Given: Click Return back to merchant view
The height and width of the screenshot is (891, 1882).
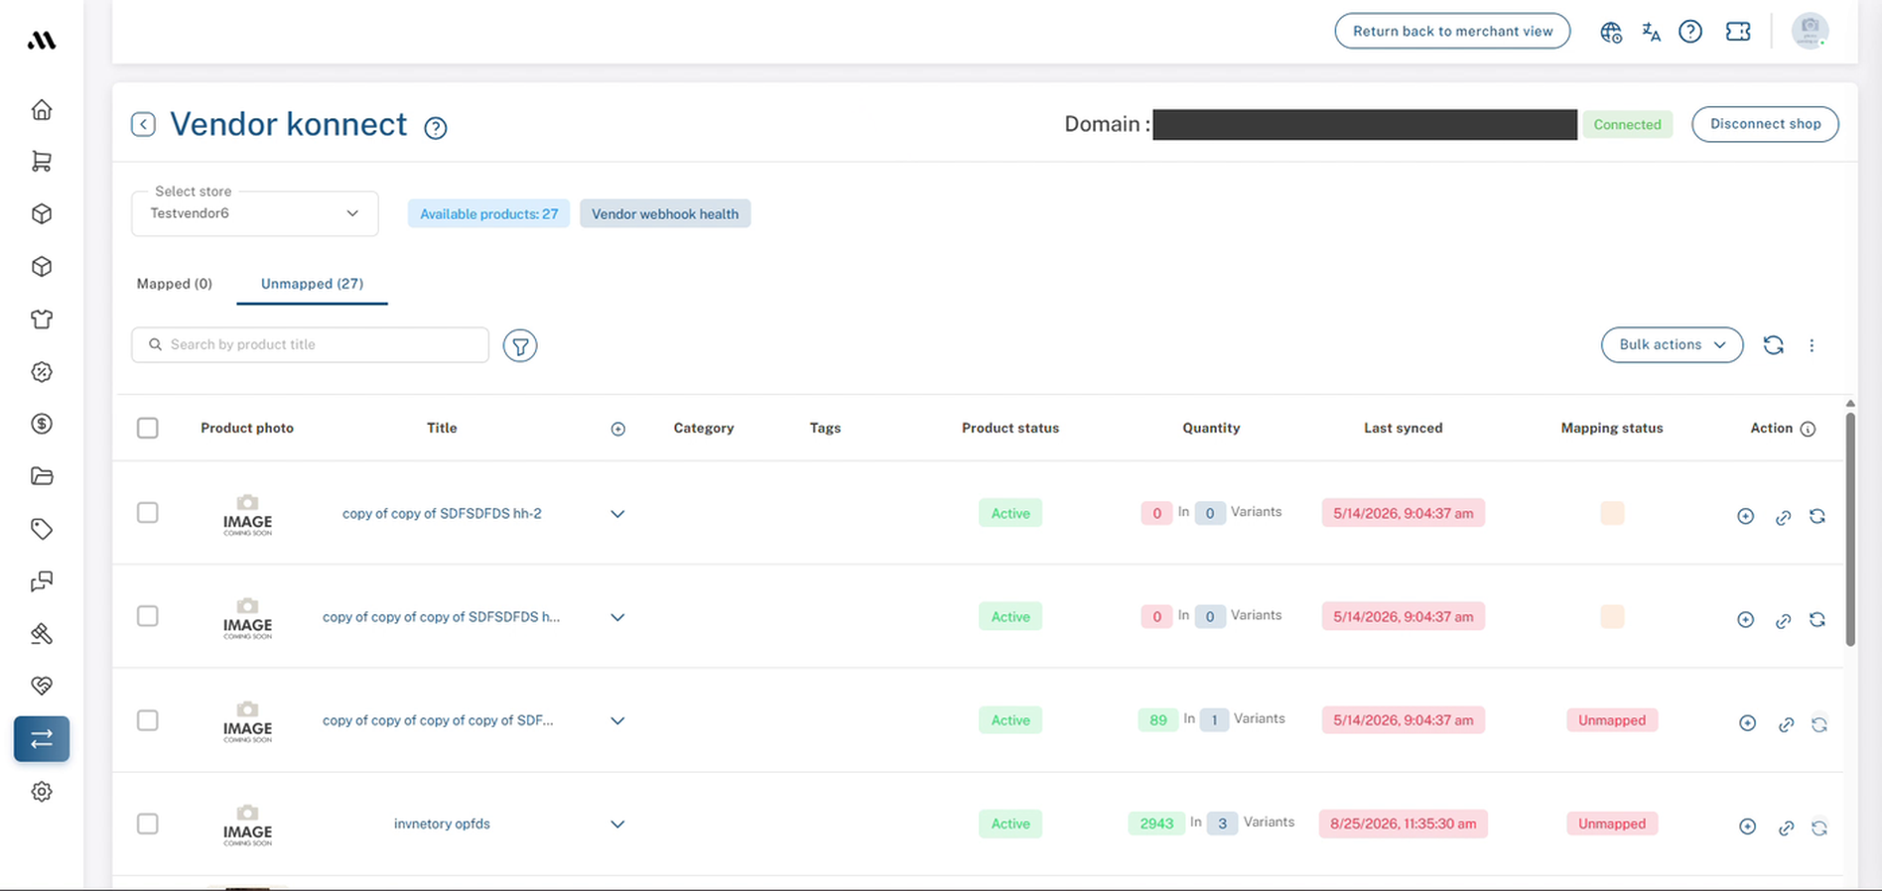Looking at the screenshot, I should pos(1452,31).
